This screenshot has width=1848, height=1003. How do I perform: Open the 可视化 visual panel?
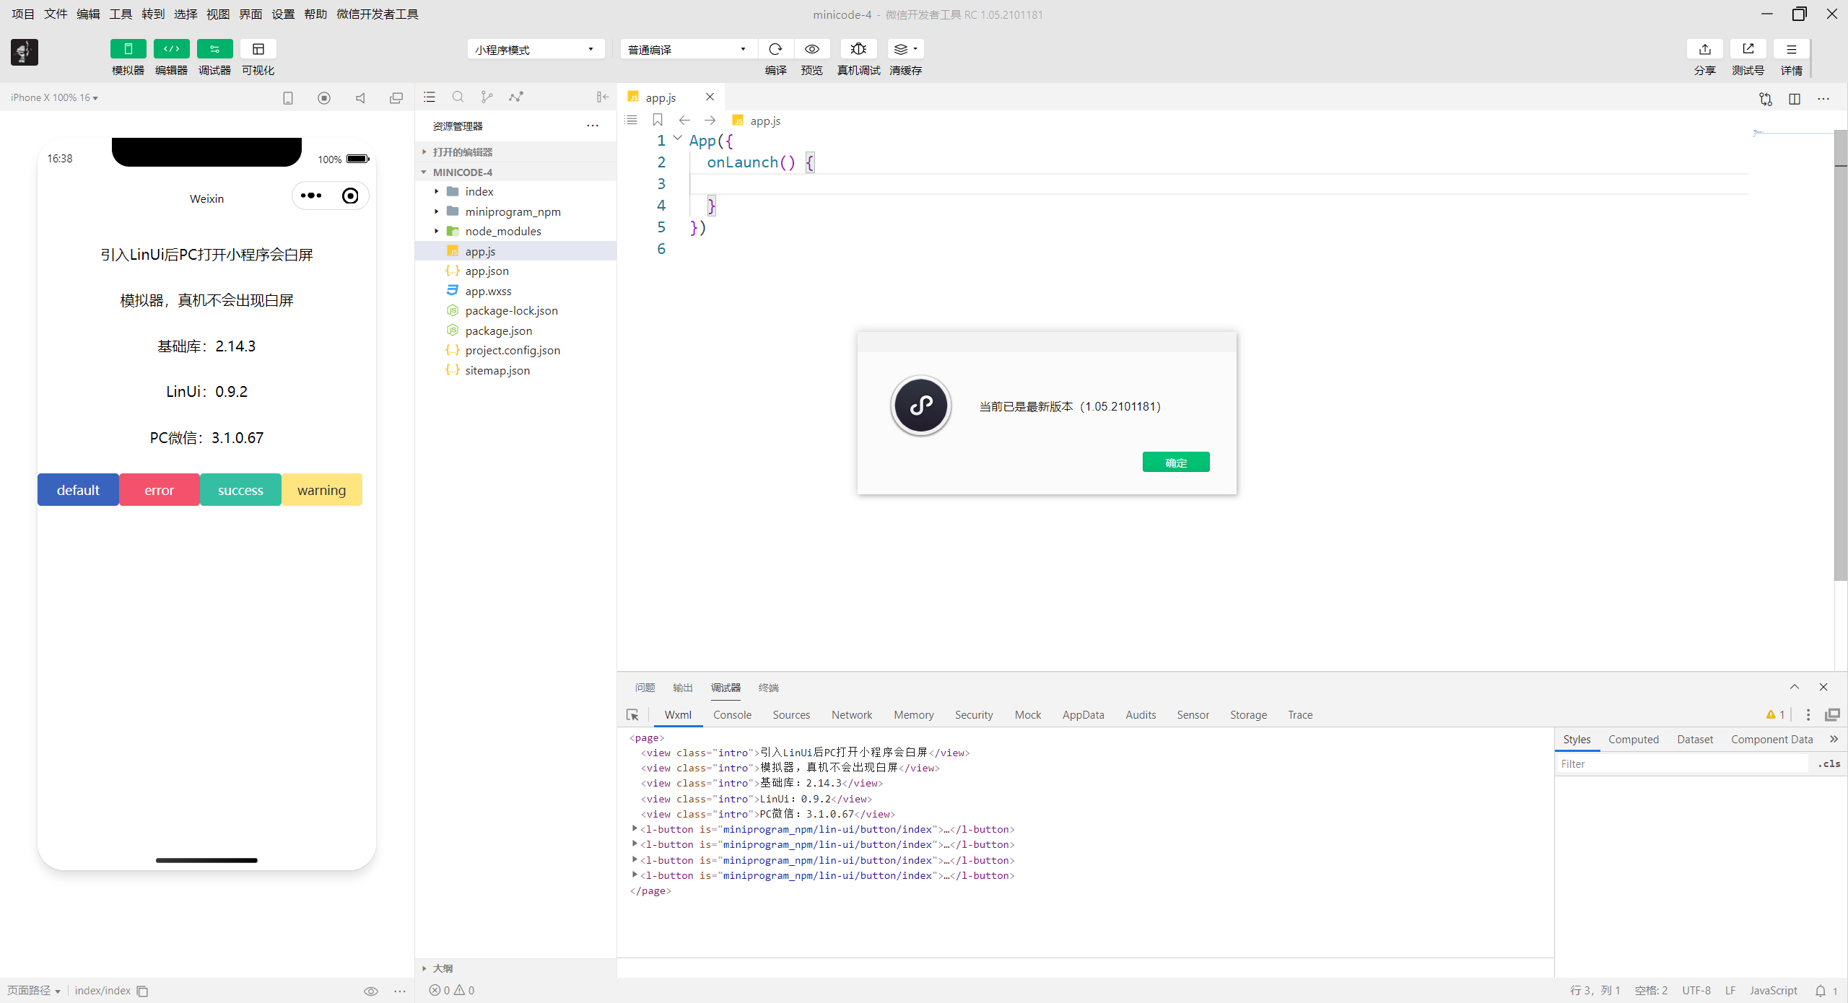[258, 48]
